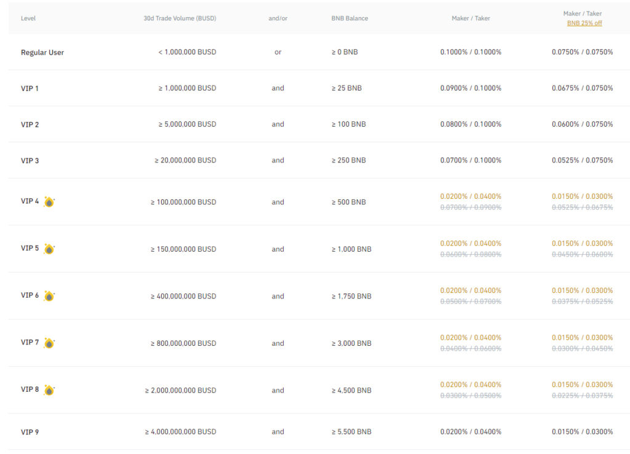The image size is (630, 454).
Task: Click the "0.0675% / 0.0750%" fee value
Action: click(582, 88)
